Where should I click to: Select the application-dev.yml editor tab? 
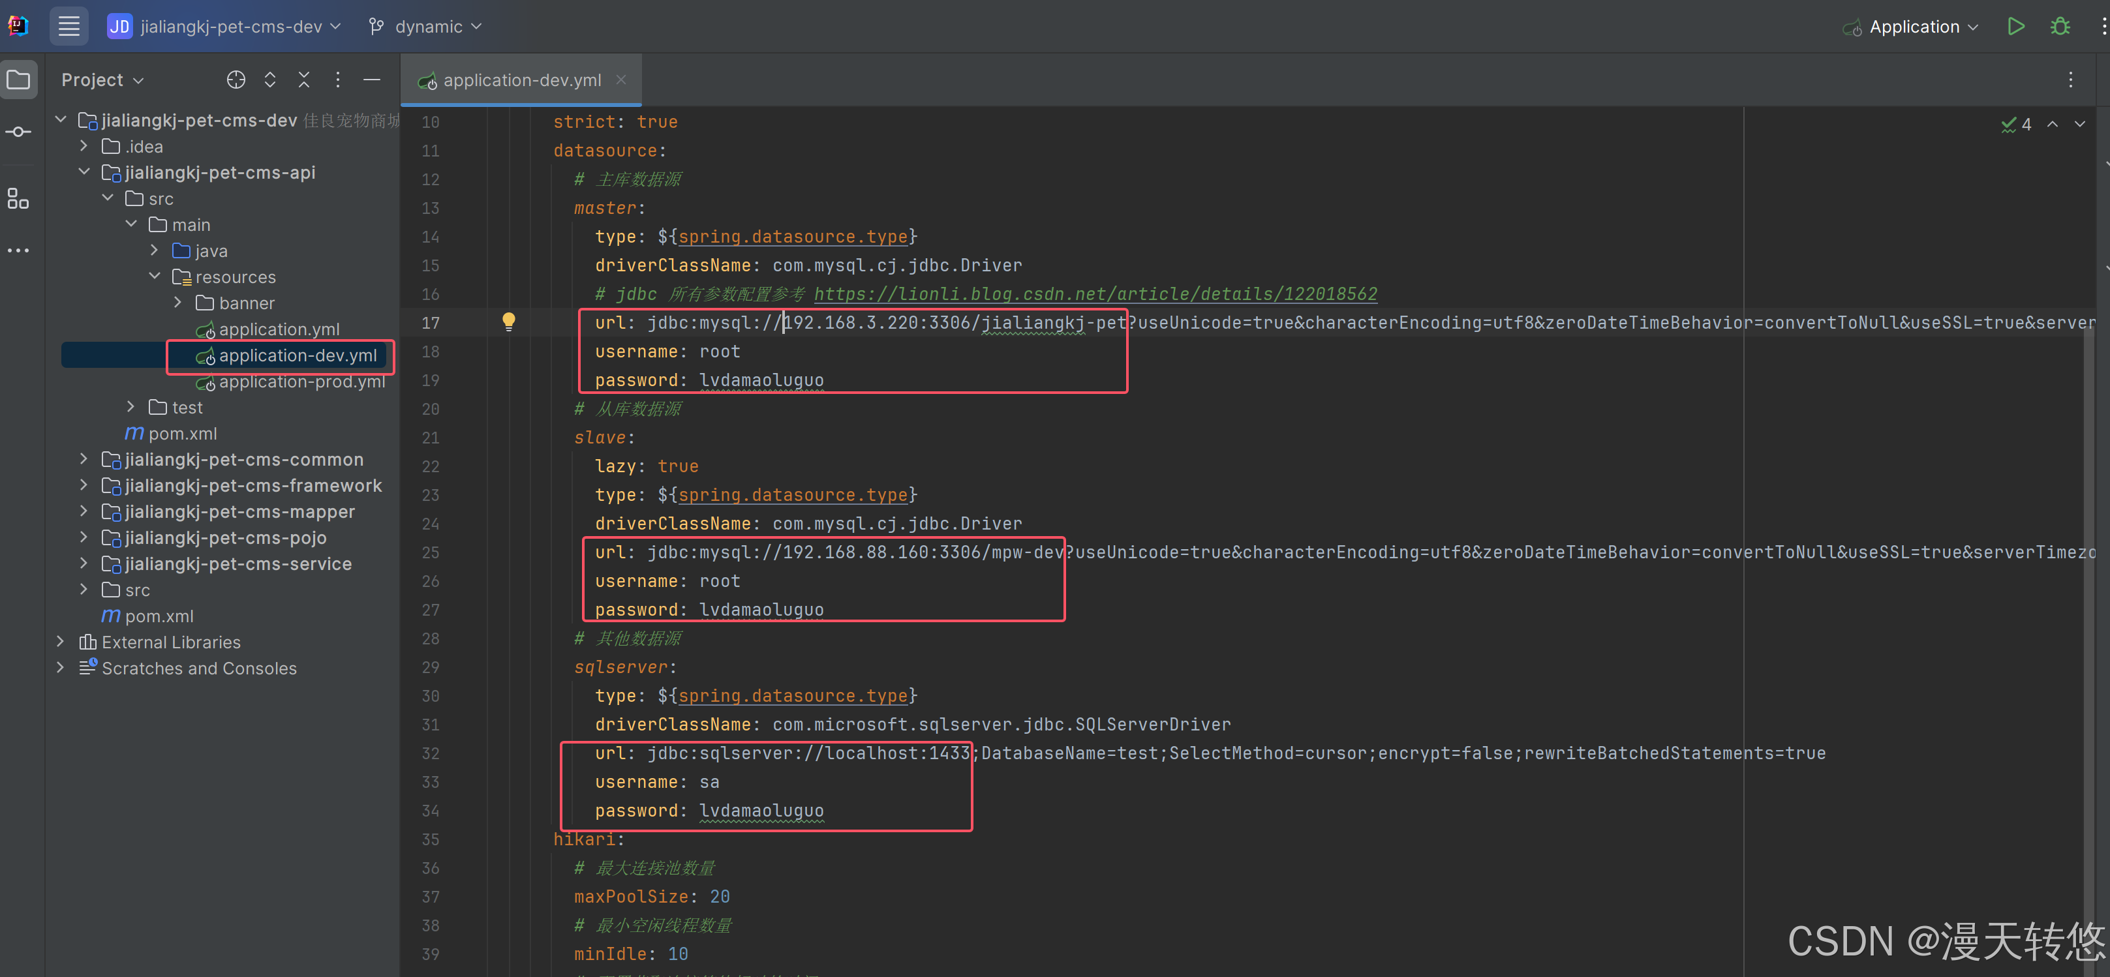pyautogui.click(x=522, y=80)
